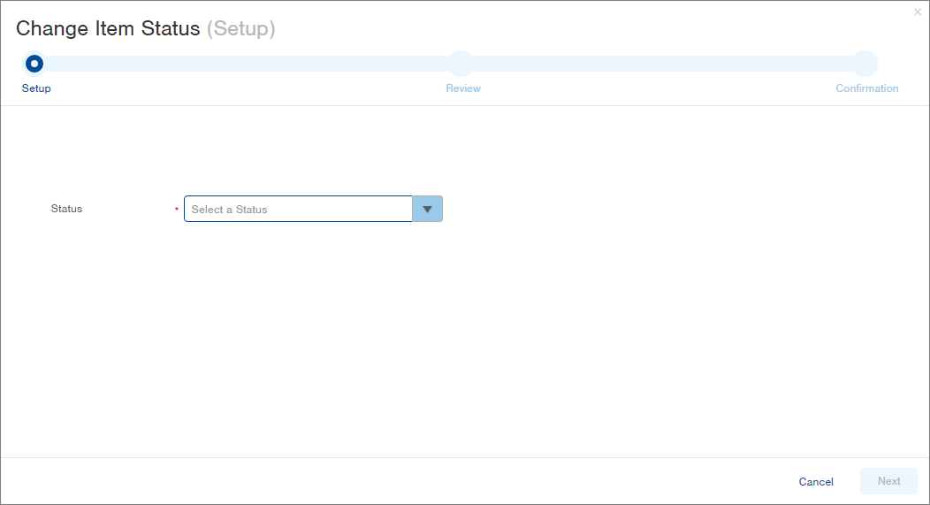Click progress bar between Setup and Review
This screenshot has width=930, height=505.
point(248,64)
